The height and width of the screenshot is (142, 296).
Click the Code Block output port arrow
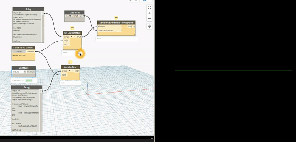tap(83, 16)
